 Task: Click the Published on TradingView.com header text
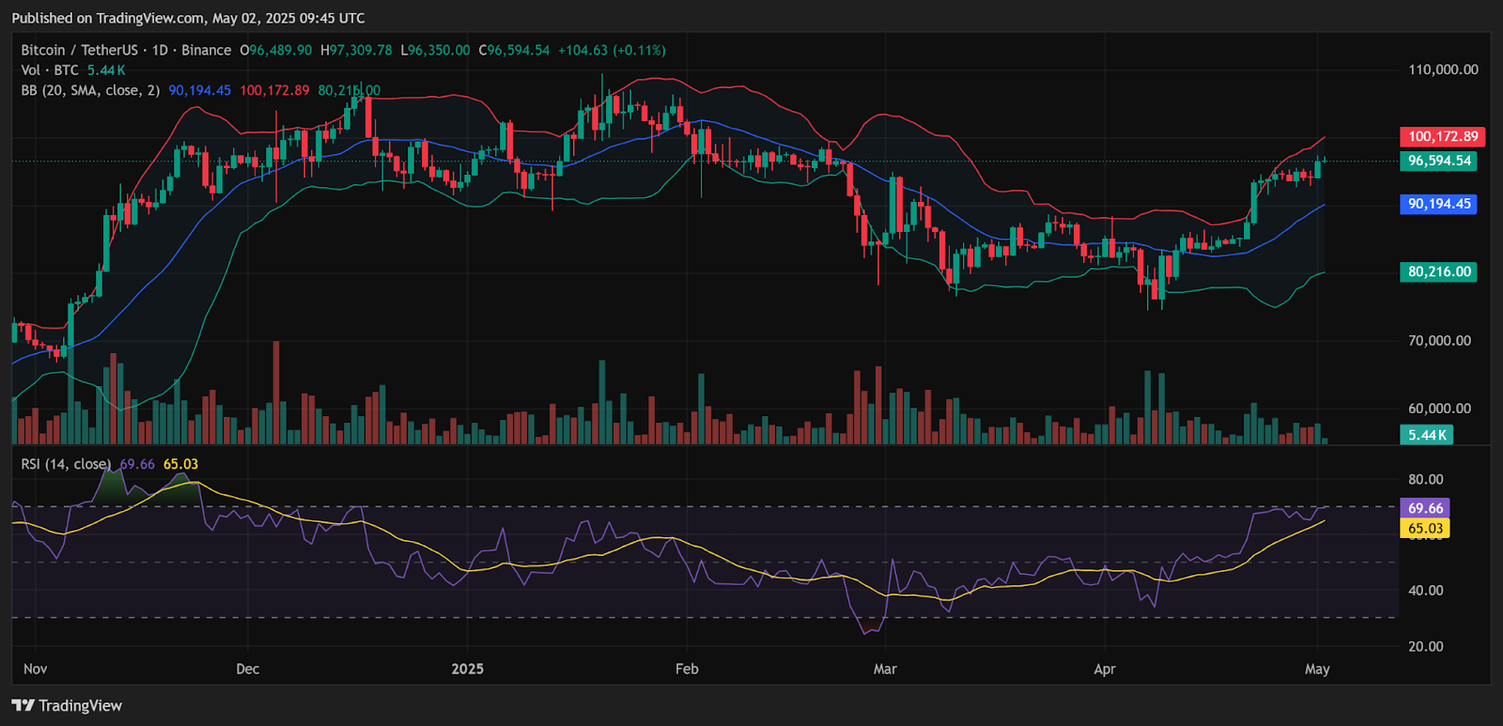coord(188,18)
